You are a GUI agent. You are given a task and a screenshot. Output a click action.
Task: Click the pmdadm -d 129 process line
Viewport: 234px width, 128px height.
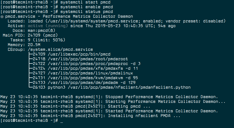click(84, 83)
